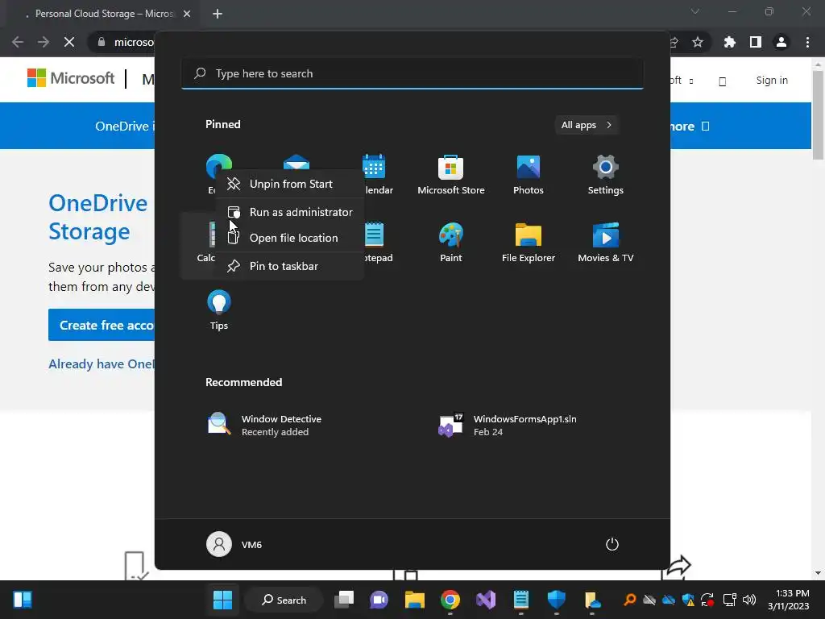The height and width of the screenshot is (619, 825).
Task: Choose Pin to taskbar
Action: (290, 266)
